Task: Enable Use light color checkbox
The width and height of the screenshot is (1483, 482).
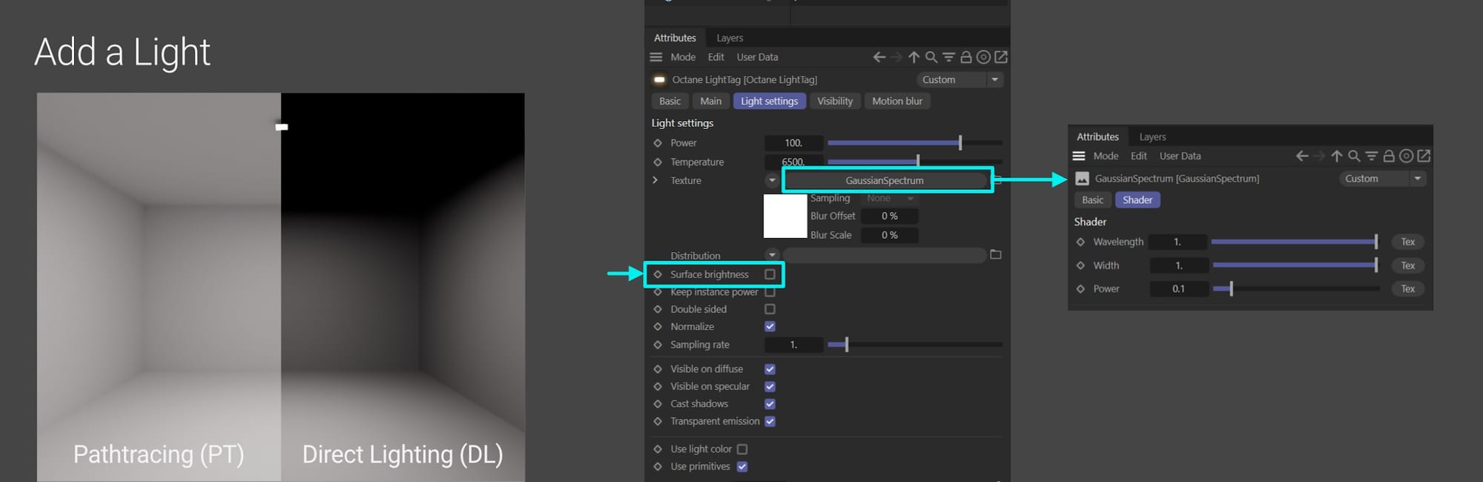Action: pyautogui.click(x=742, y=449)
